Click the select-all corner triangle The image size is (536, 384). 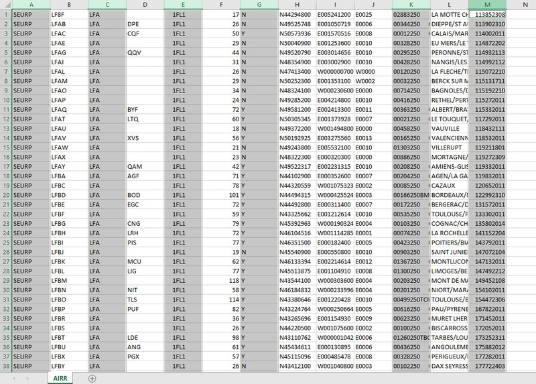5,5
